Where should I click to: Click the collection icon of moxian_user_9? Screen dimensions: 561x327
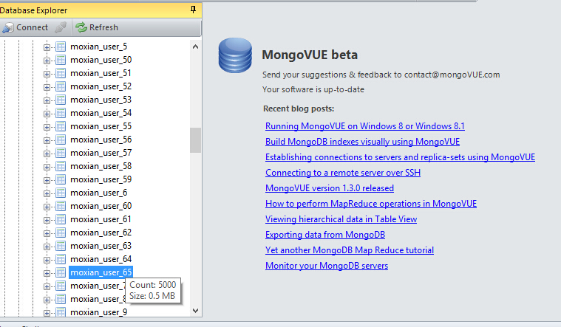[61, 312]
